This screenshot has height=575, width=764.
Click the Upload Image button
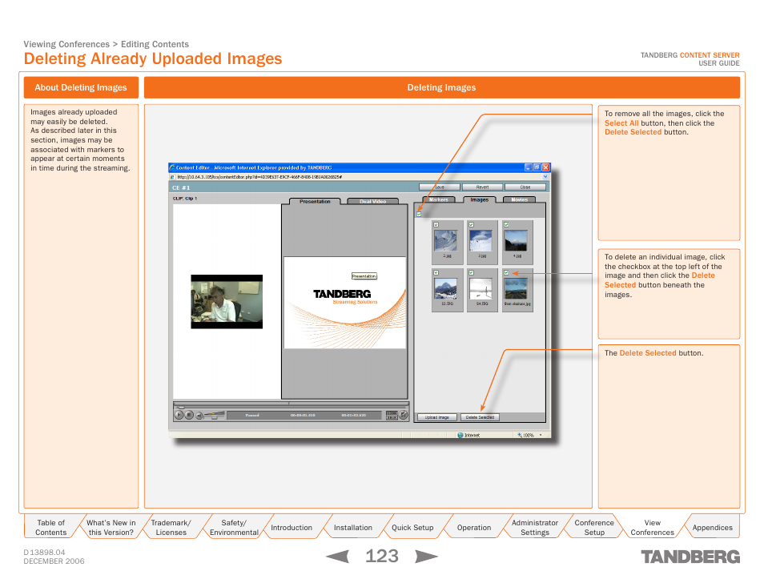(437, 417)
